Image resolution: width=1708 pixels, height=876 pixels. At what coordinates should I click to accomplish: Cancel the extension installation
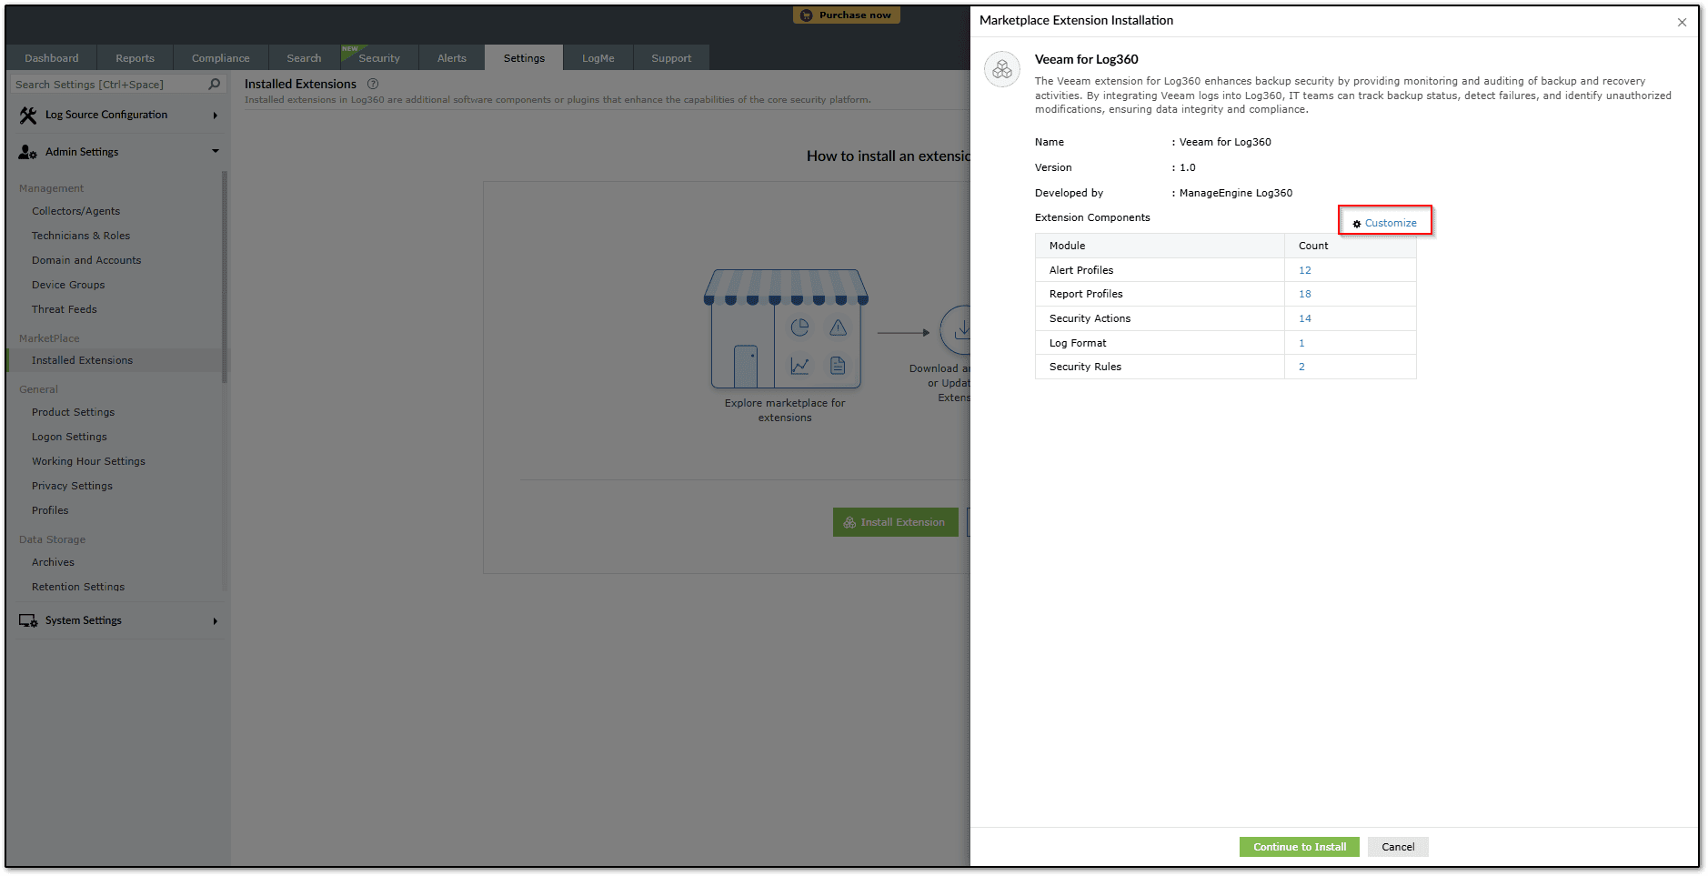coord(1398,847)
